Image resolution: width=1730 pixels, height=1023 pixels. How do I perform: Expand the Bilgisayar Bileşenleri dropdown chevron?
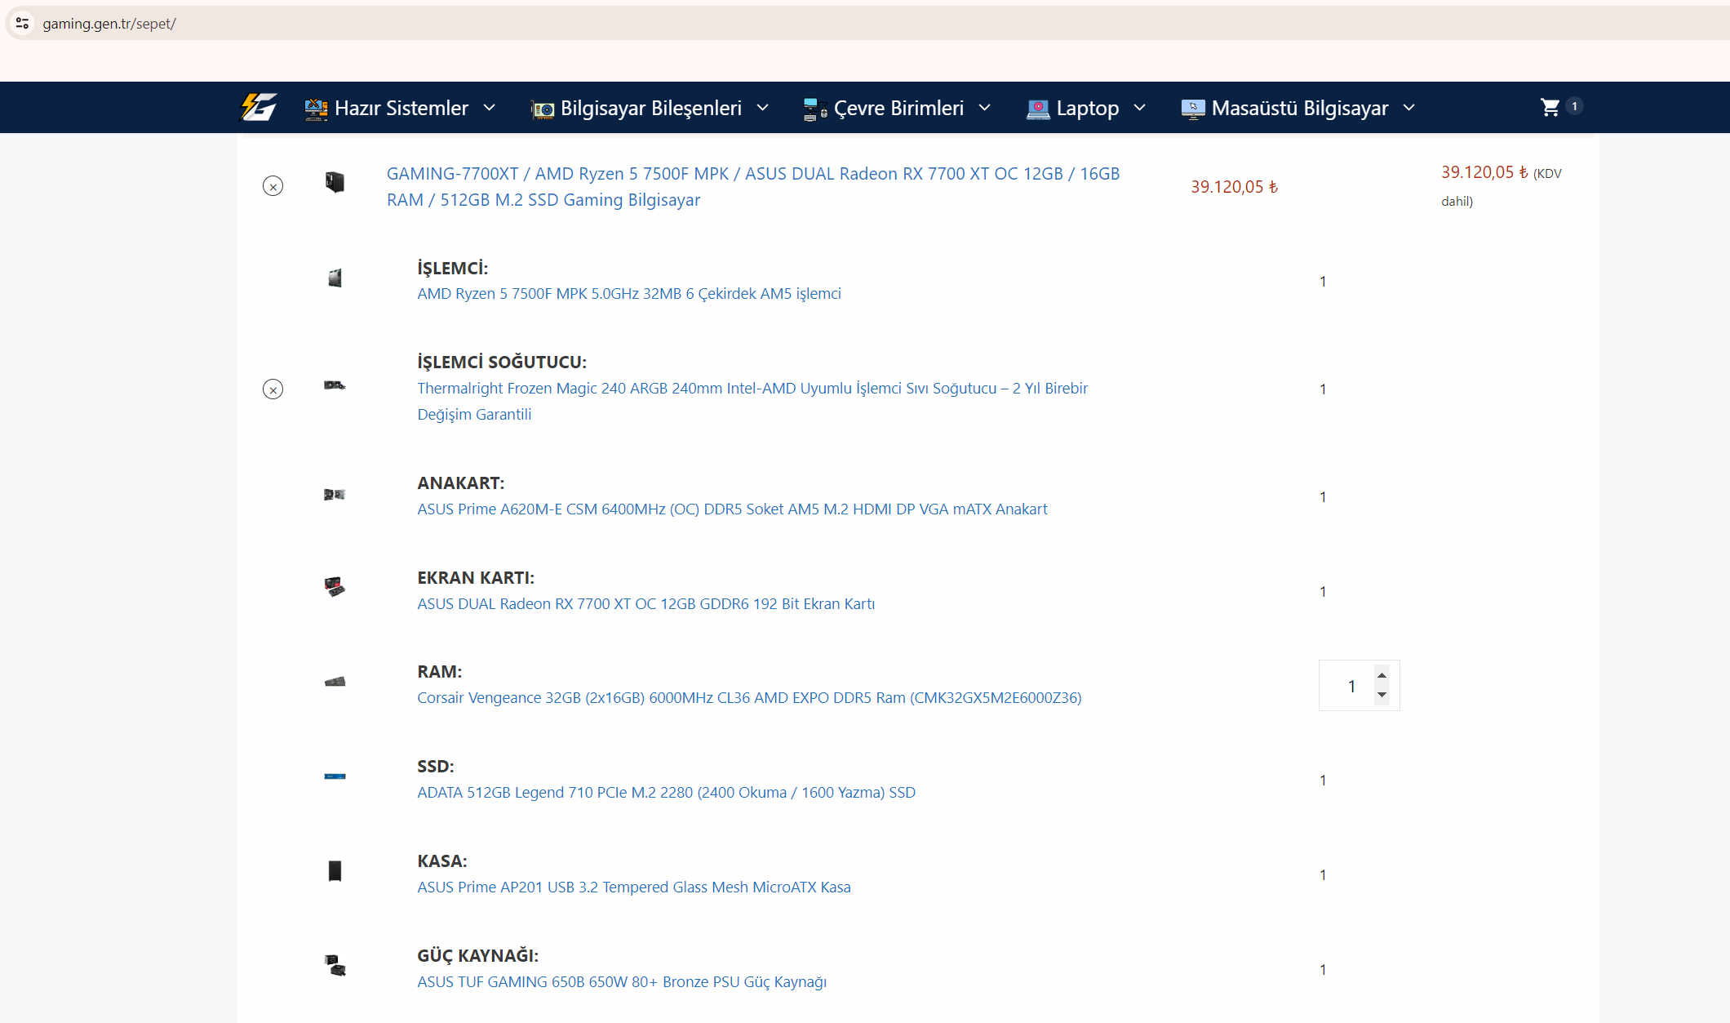click(x=763, y=108)
